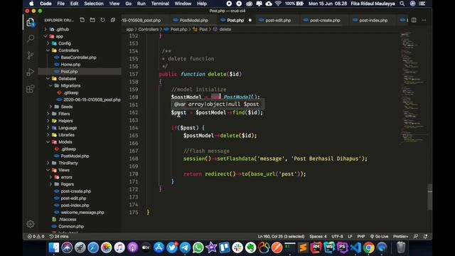Launch WhatsApp from the Dock
The width and height of the screenshot is (455, 256).
[198, 247]
